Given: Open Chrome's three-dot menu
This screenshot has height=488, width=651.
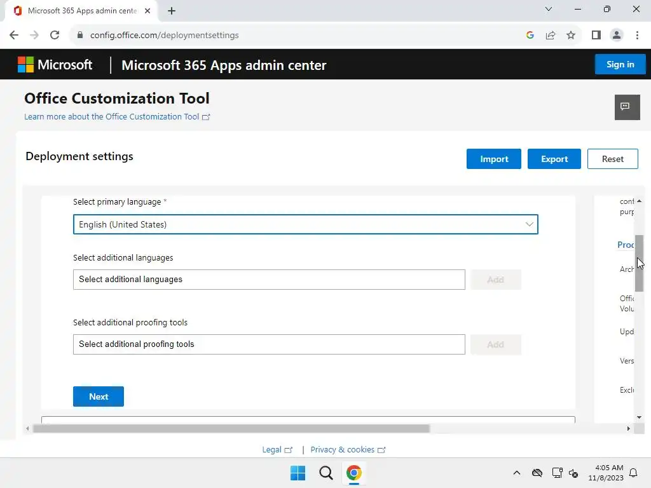Looking at the screenshot, I should pos(637,36).
